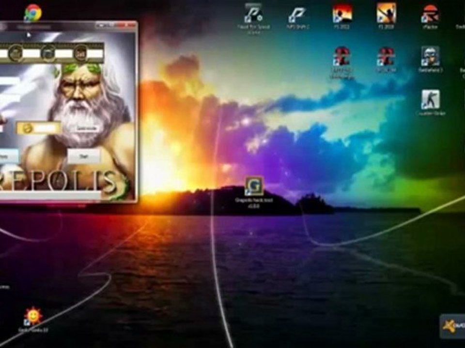The width and height of the screenshot is (465, 348).
Task: Open the smiling sun desktop shortcut
Action: click(33, 316)
